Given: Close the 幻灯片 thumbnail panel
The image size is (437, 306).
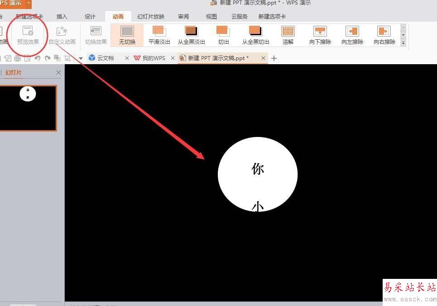Looking at the screenshot, I should click(x=58, y=73).
